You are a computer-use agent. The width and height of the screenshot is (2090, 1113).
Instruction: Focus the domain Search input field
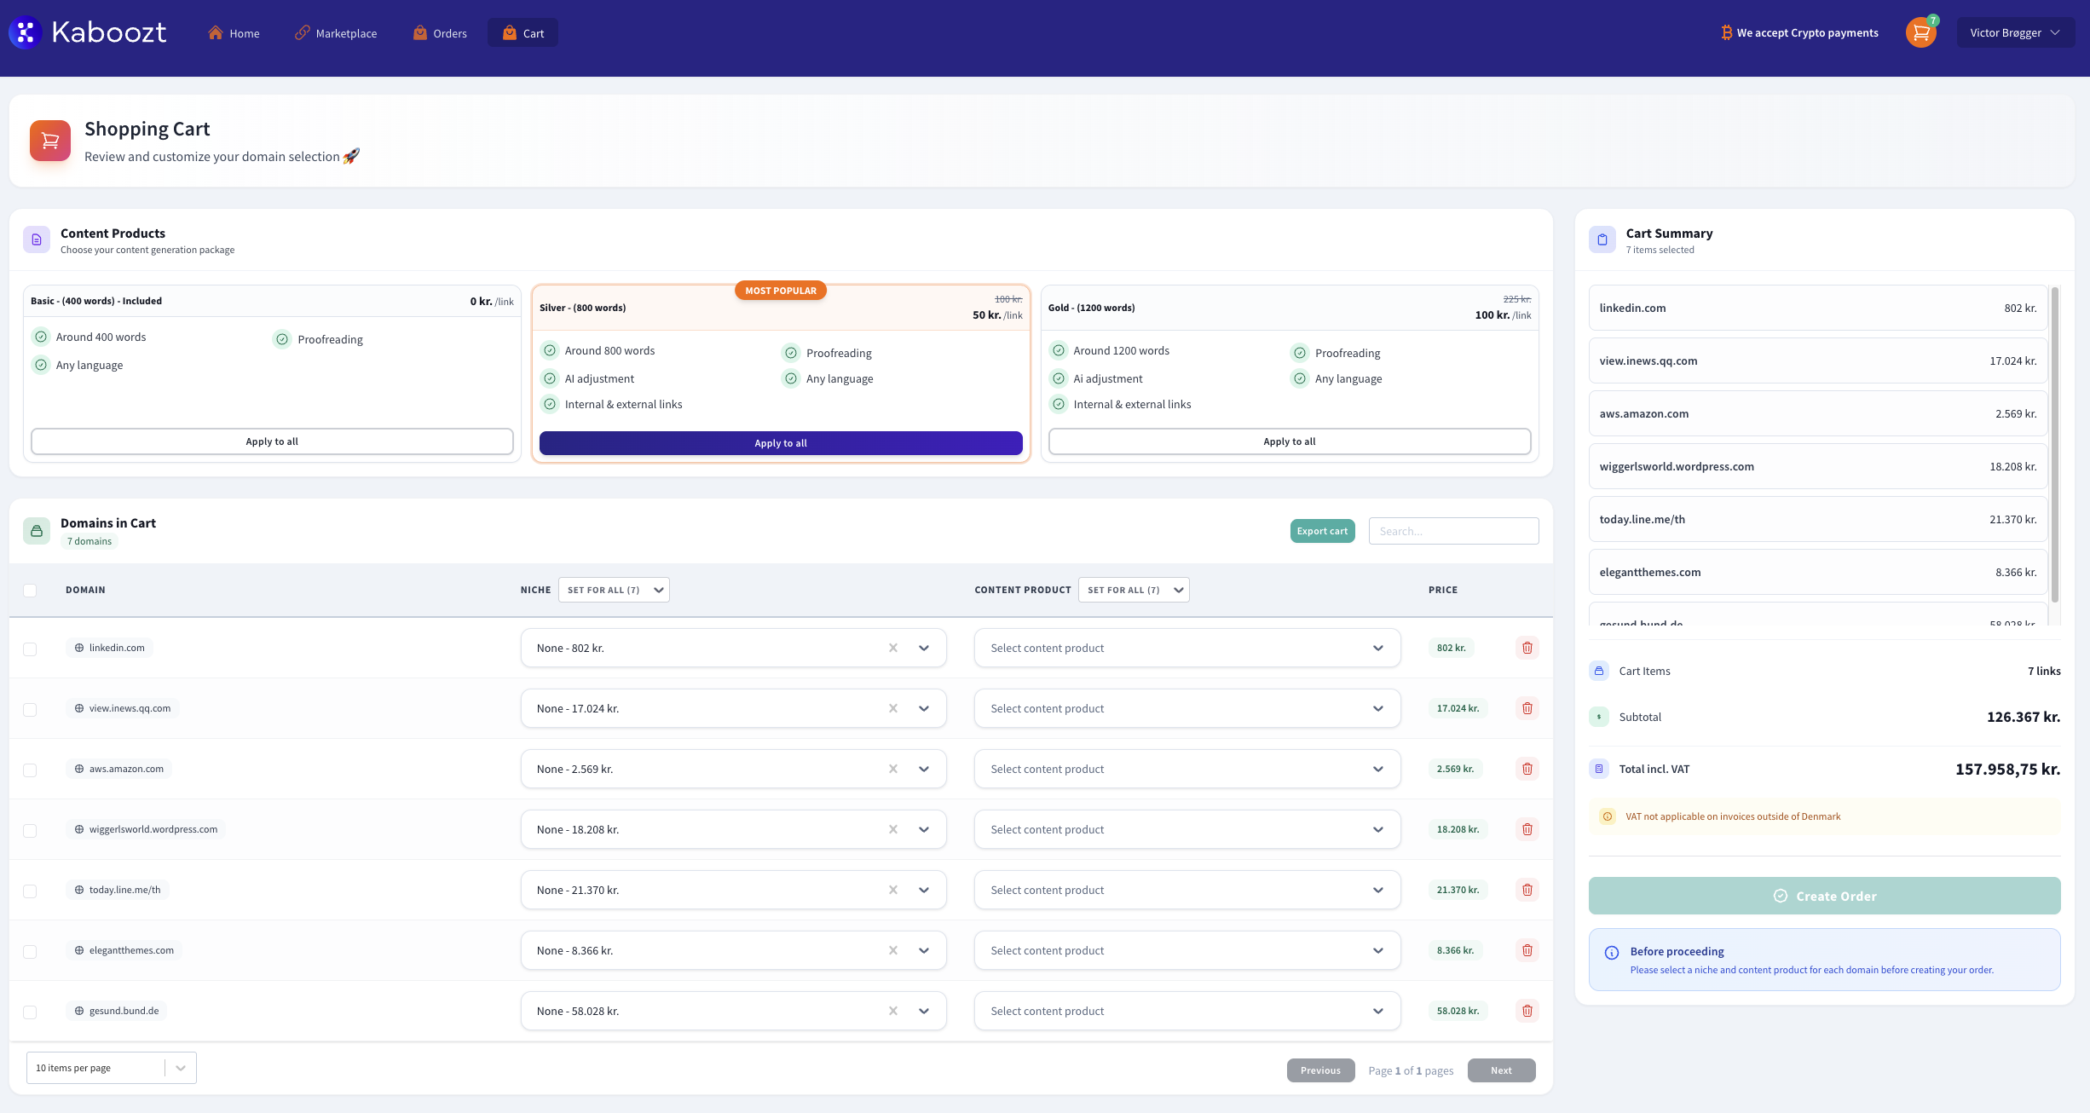(1453, 531)
